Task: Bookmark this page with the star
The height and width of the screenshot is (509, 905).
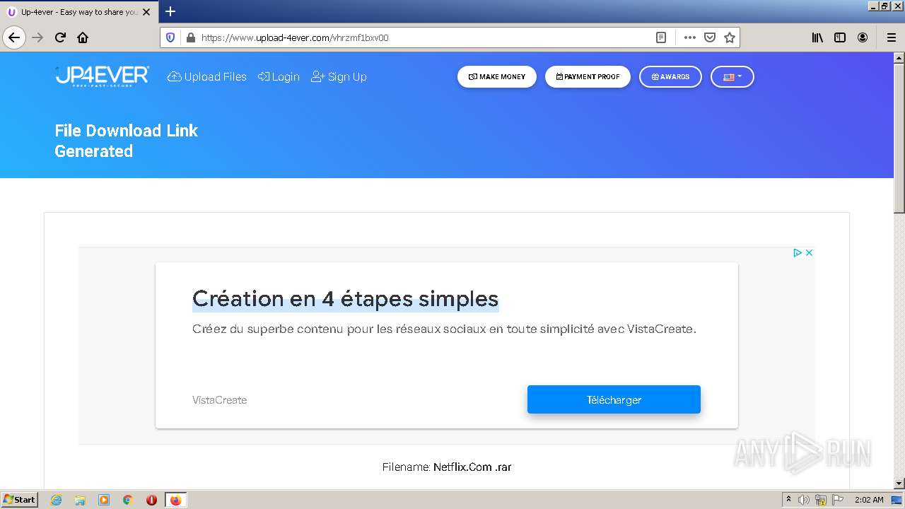Action: 730,37
